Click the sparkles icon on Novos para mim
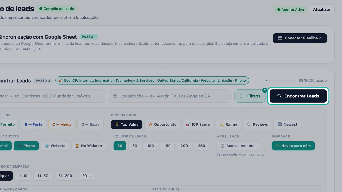 pos(278,146)
